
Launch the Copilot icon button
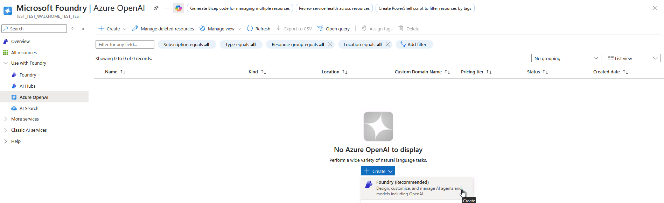tap(179, 8)
